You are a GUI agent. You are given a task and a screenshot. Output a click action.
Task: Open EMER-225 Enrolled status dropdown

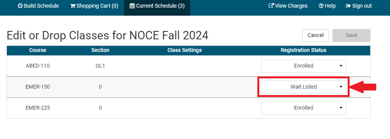[303, 108]
